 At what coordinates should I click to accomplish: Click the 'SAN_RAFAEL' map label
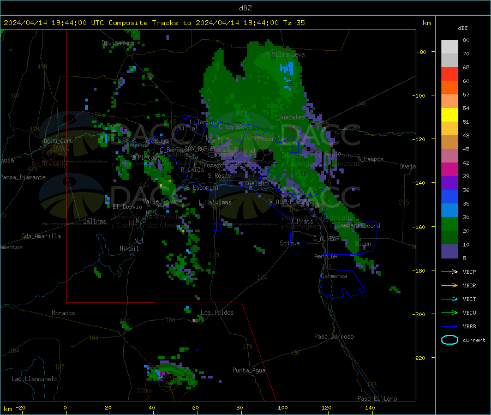tap(199, 148)
